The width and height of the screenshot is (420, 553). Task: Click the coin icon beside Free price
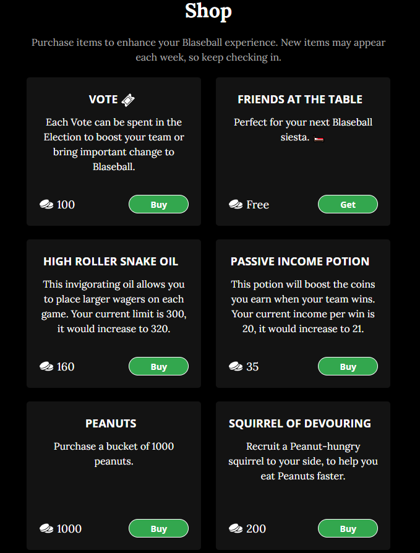pyautogui.click(x=236, y=204)
